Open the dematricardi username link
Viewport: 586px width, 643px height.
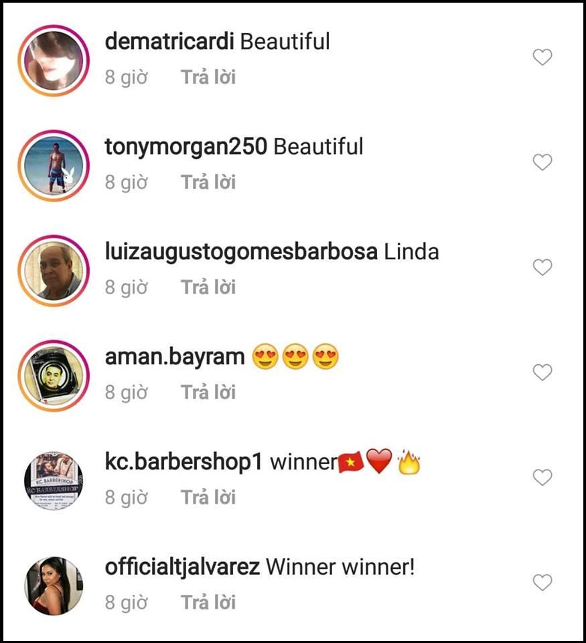(169, 42)
